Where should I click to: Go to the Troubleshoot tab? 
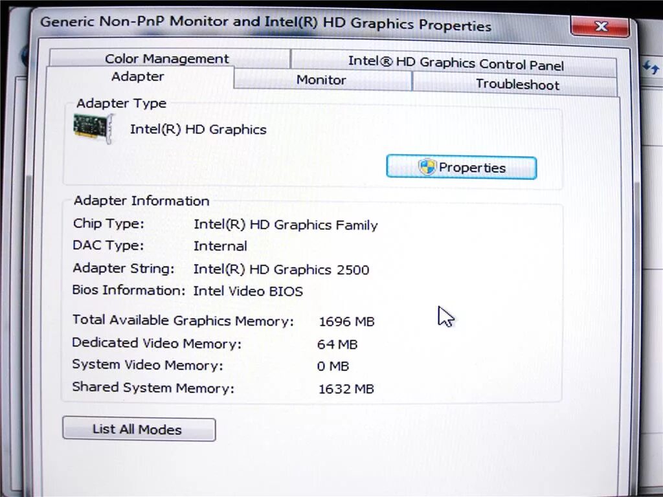pyautogui.click(x=517, y=84)
